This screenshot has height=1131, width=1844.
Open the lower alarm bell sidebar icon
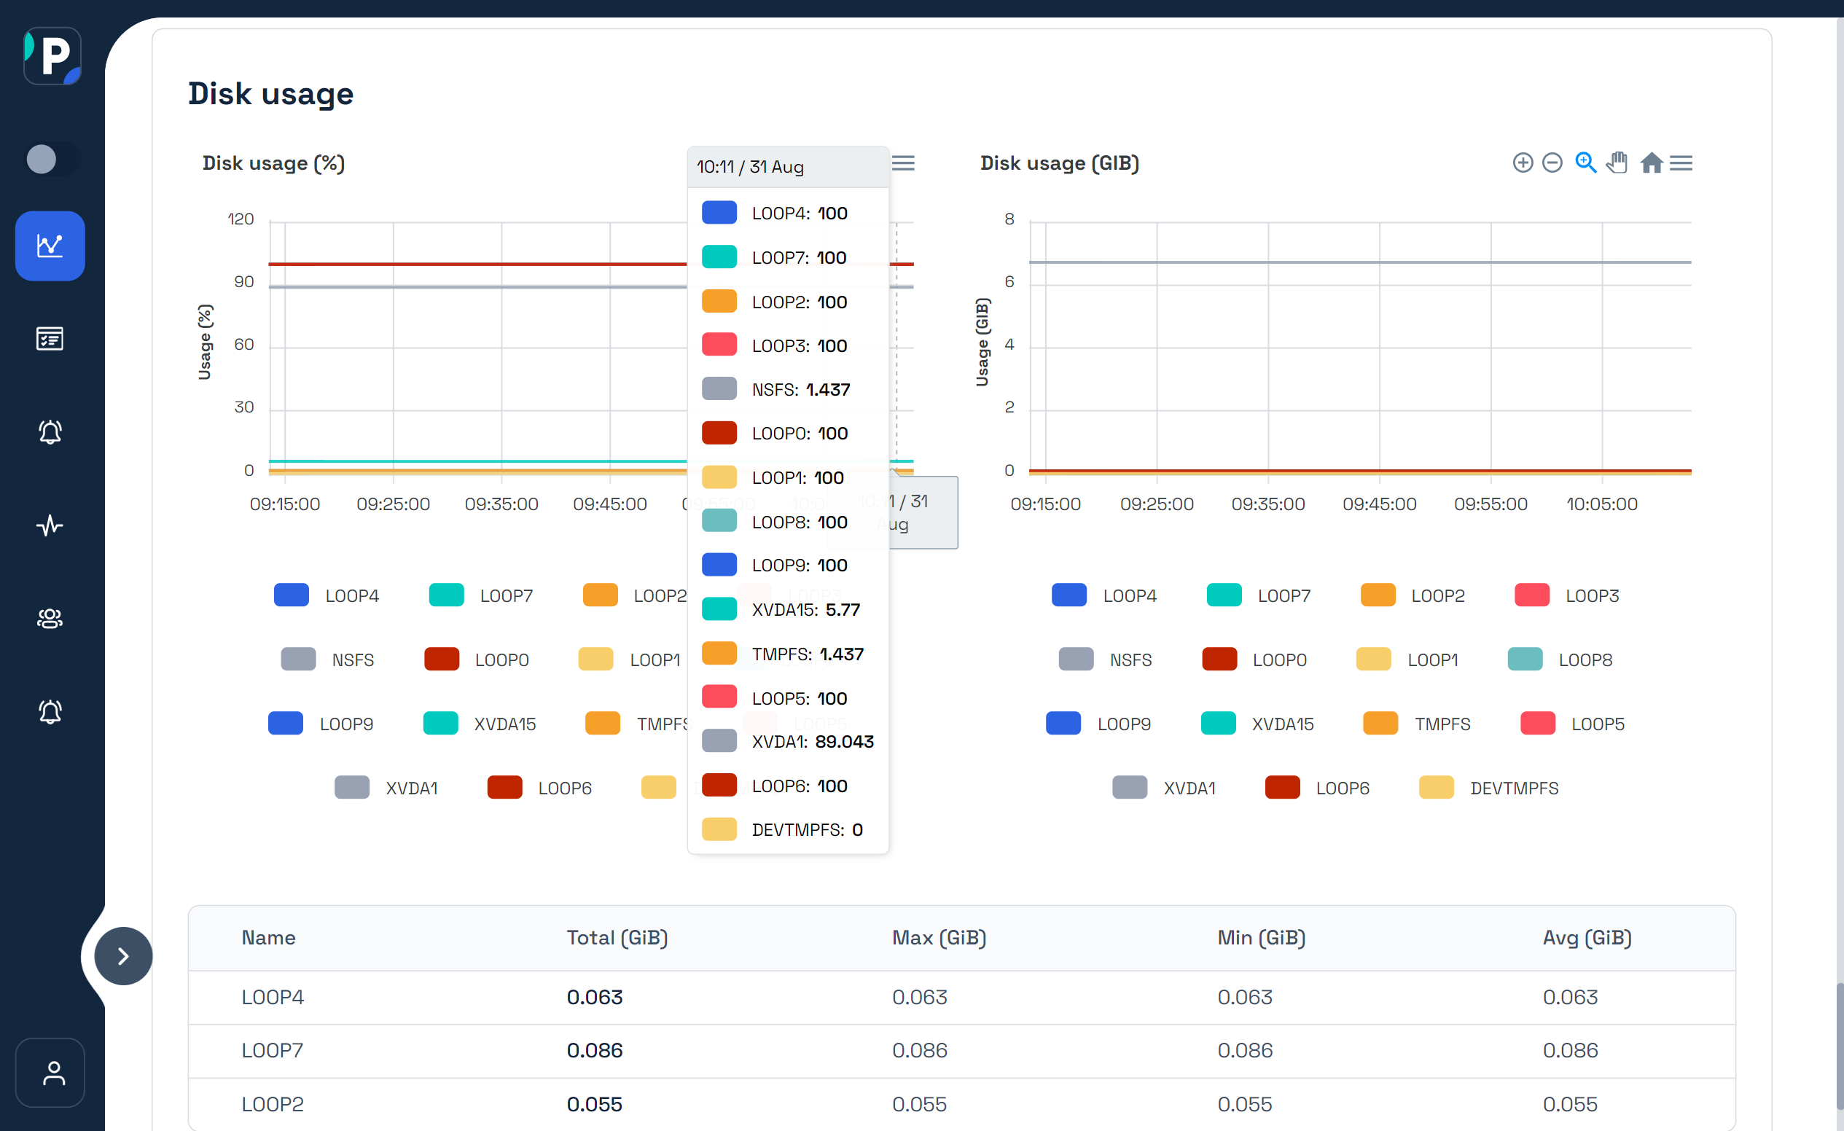pos(50,712)
